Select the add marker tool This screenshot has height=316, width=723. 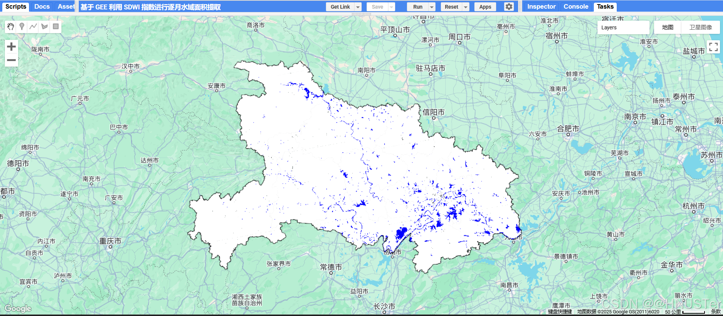point(22,26)
